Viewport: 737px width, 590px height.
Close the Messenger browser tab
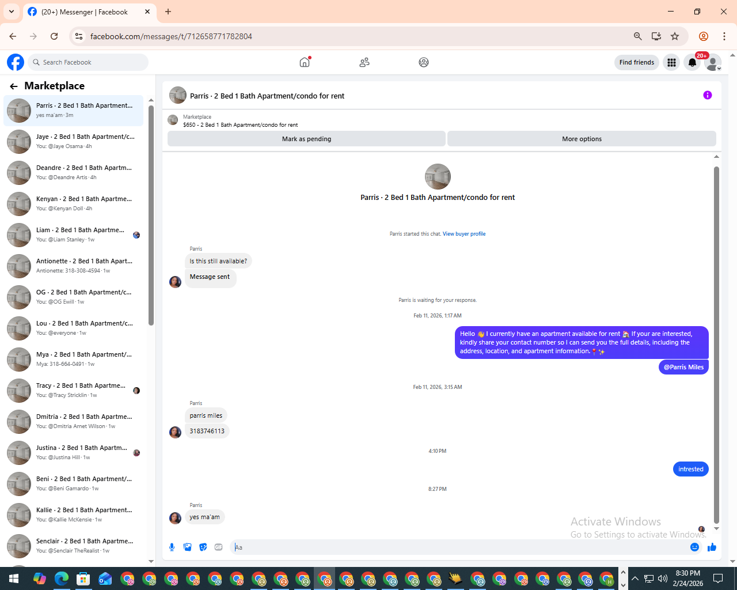tap(147, 12)
